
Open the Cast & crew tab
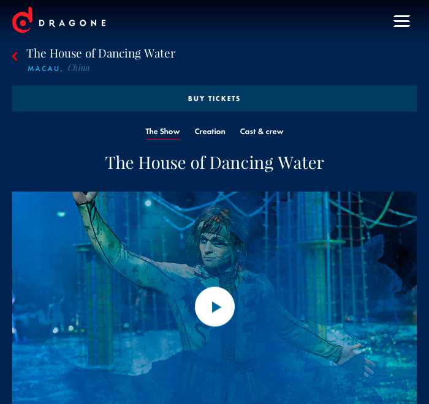coord(262,132)
